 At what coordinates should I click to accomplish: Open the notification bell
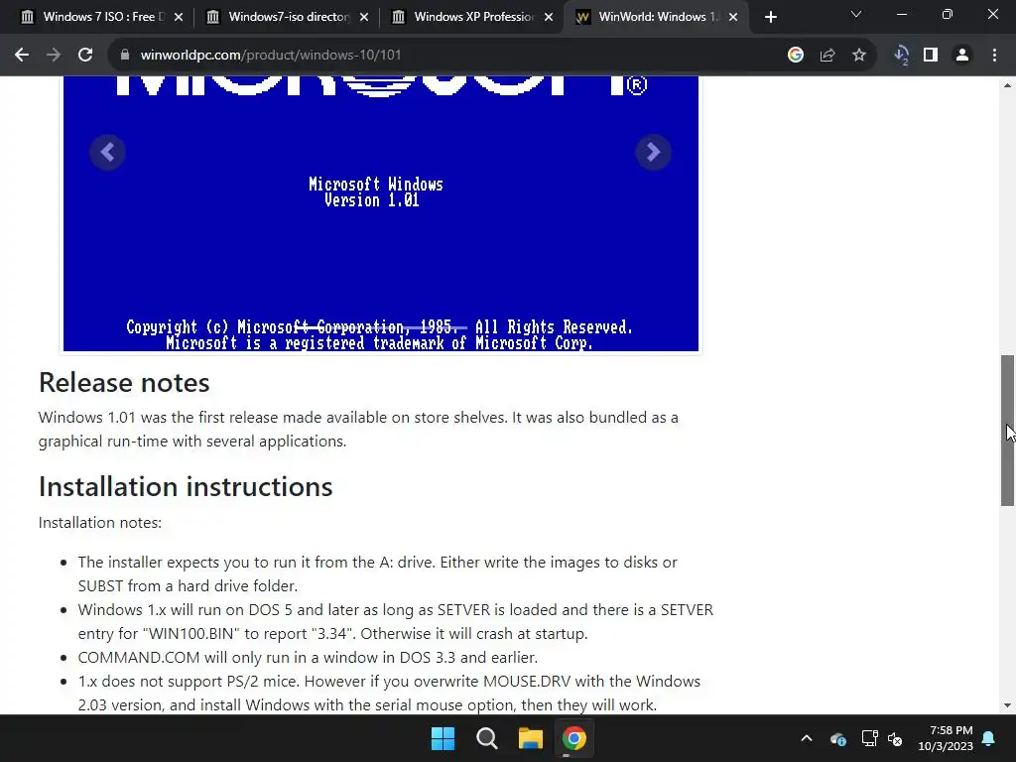pyautogui.click(x=989, y=738)
